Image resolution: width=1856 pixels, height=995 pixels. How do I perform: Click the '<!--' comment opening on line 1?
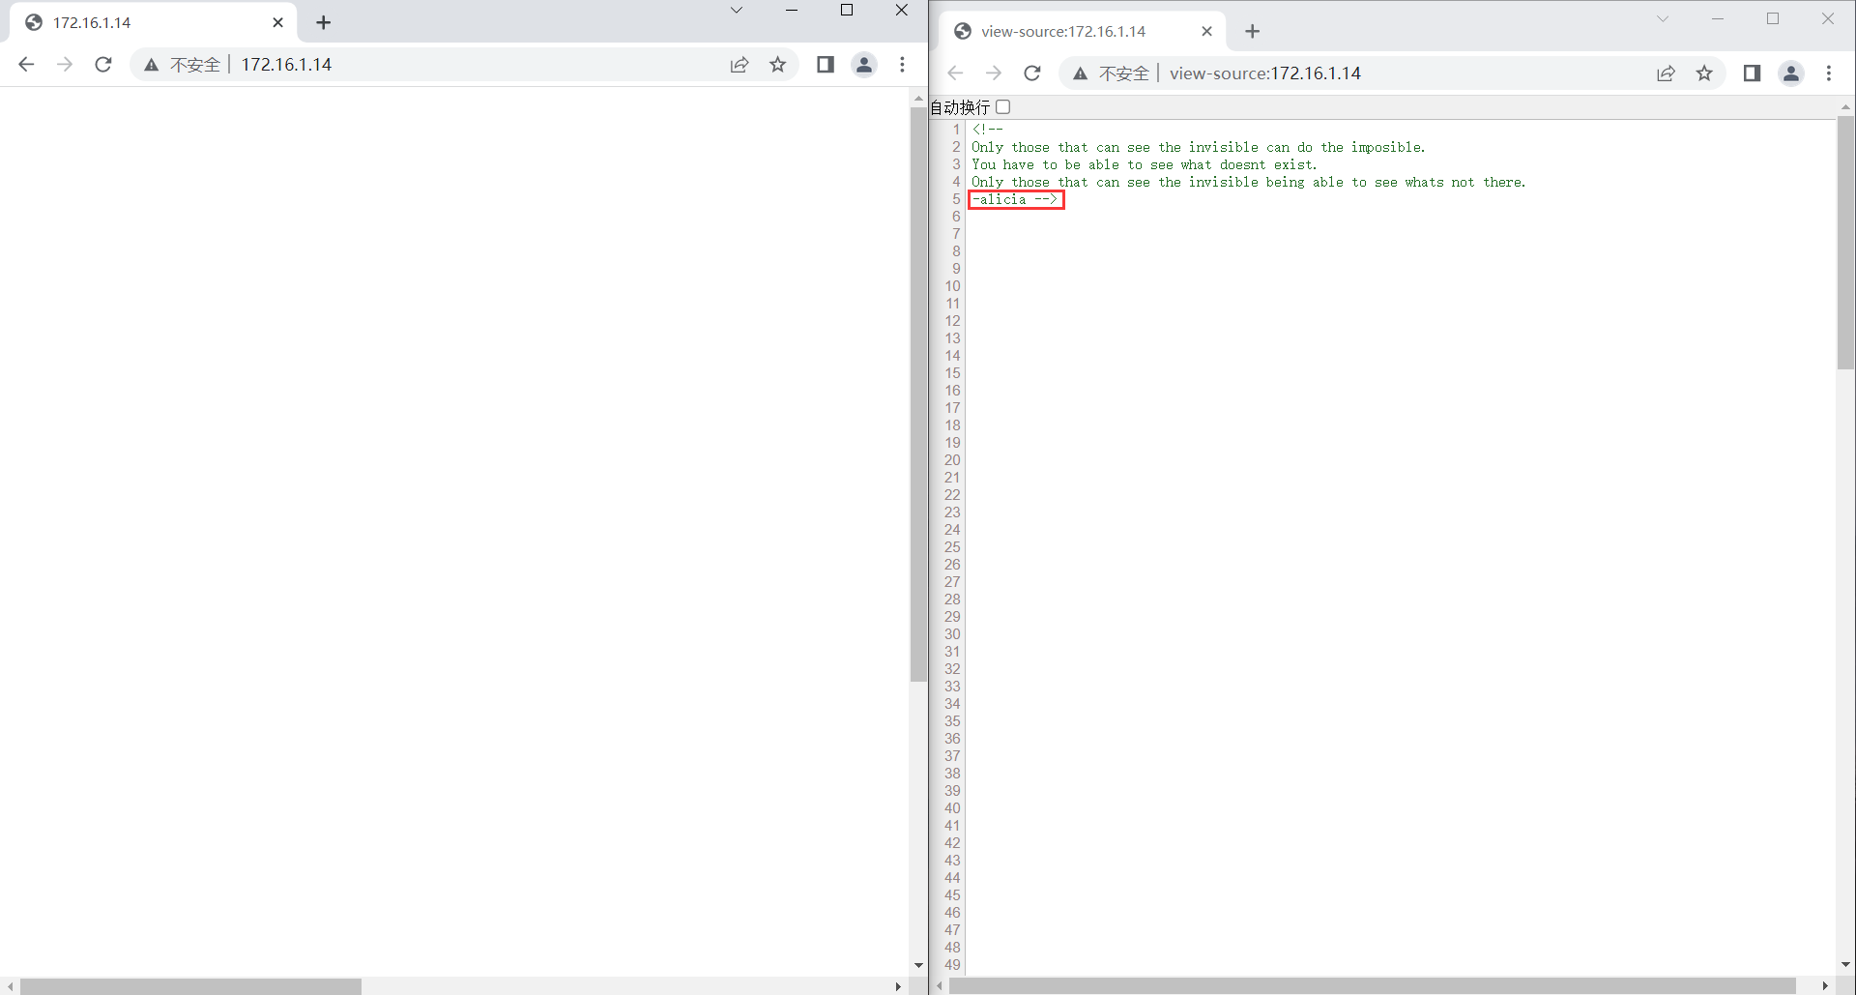[988, 130]
